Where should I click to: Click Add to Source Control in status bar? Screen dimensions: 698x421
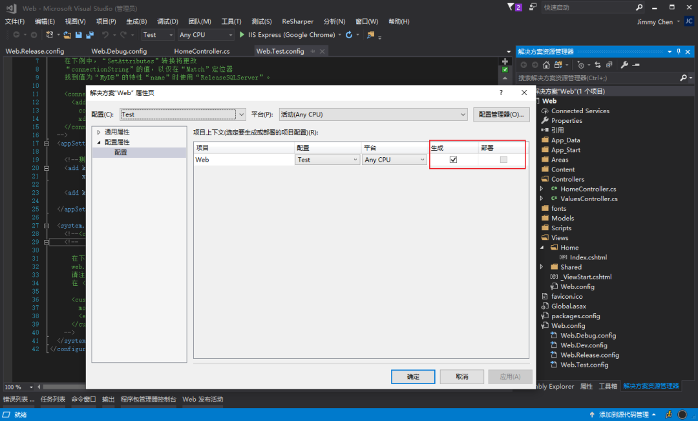click(x=623, y=415)
